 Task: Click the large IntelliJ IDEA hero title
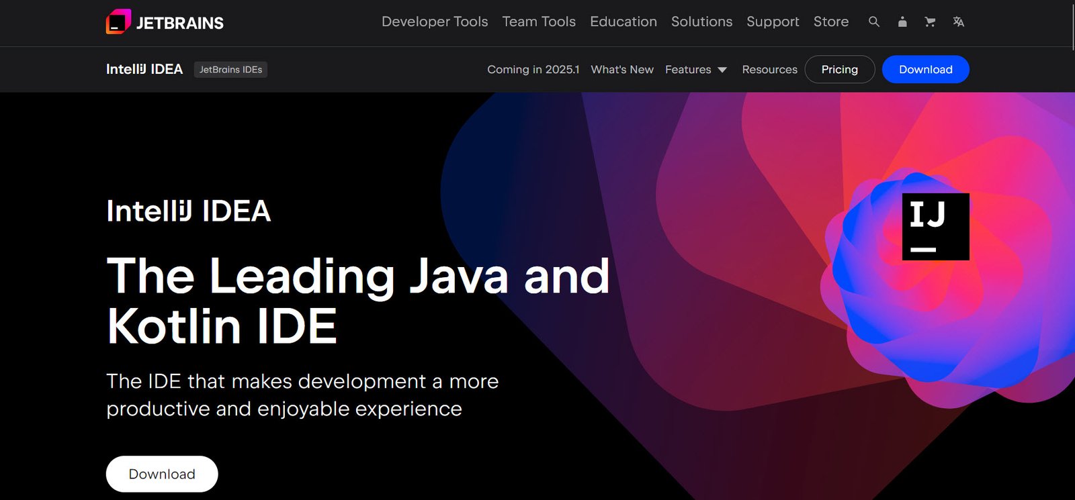point(189,211)
